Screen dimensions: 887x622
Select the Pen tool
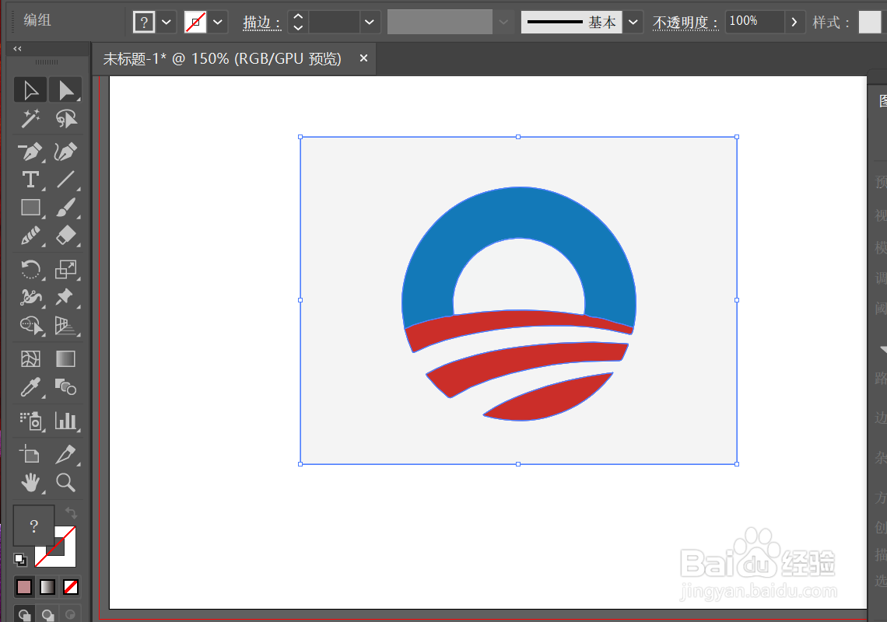point(30,152)
